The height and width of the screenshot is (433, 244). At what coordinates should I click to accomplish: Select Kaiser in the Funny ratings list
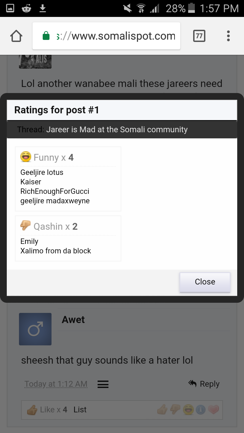tap(31, 182)
